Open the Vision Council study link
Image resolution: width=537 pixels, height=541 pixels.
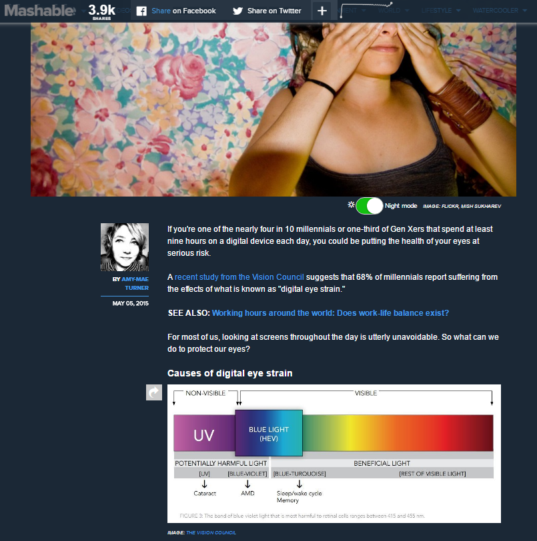(x=239, y=276)
